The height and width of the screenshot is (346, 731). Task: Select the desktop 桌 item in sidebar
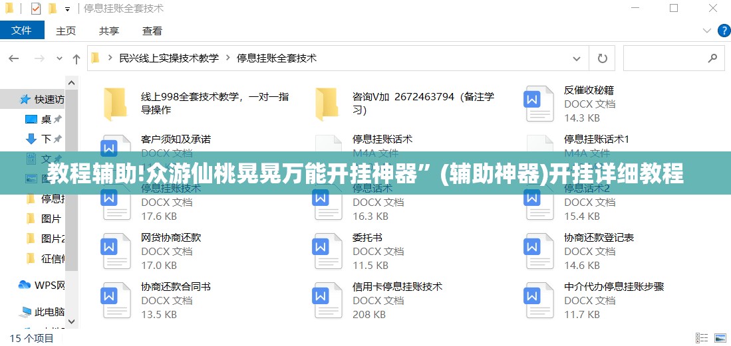tap(42, 120)
